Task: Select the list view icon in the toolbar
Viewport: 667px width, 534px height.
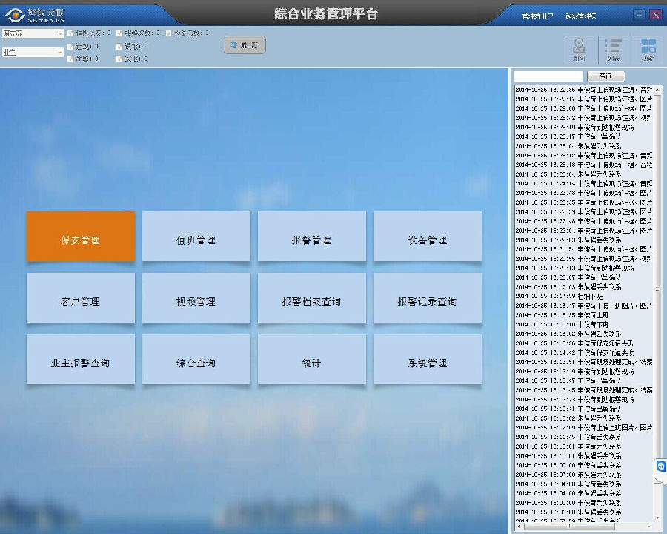Action: [612, 44]
